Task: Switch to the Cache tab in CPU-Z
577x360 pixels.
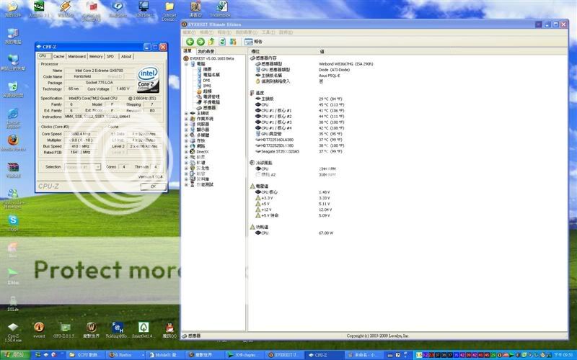Action: [58, 56]
